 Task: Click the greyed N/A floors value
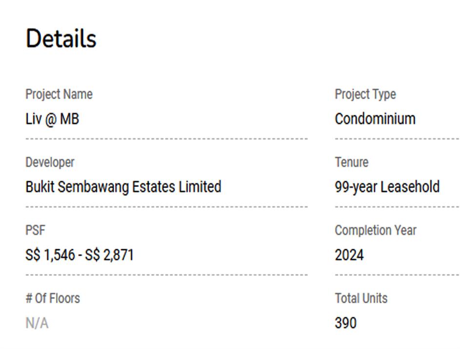[x=37, y=323]
